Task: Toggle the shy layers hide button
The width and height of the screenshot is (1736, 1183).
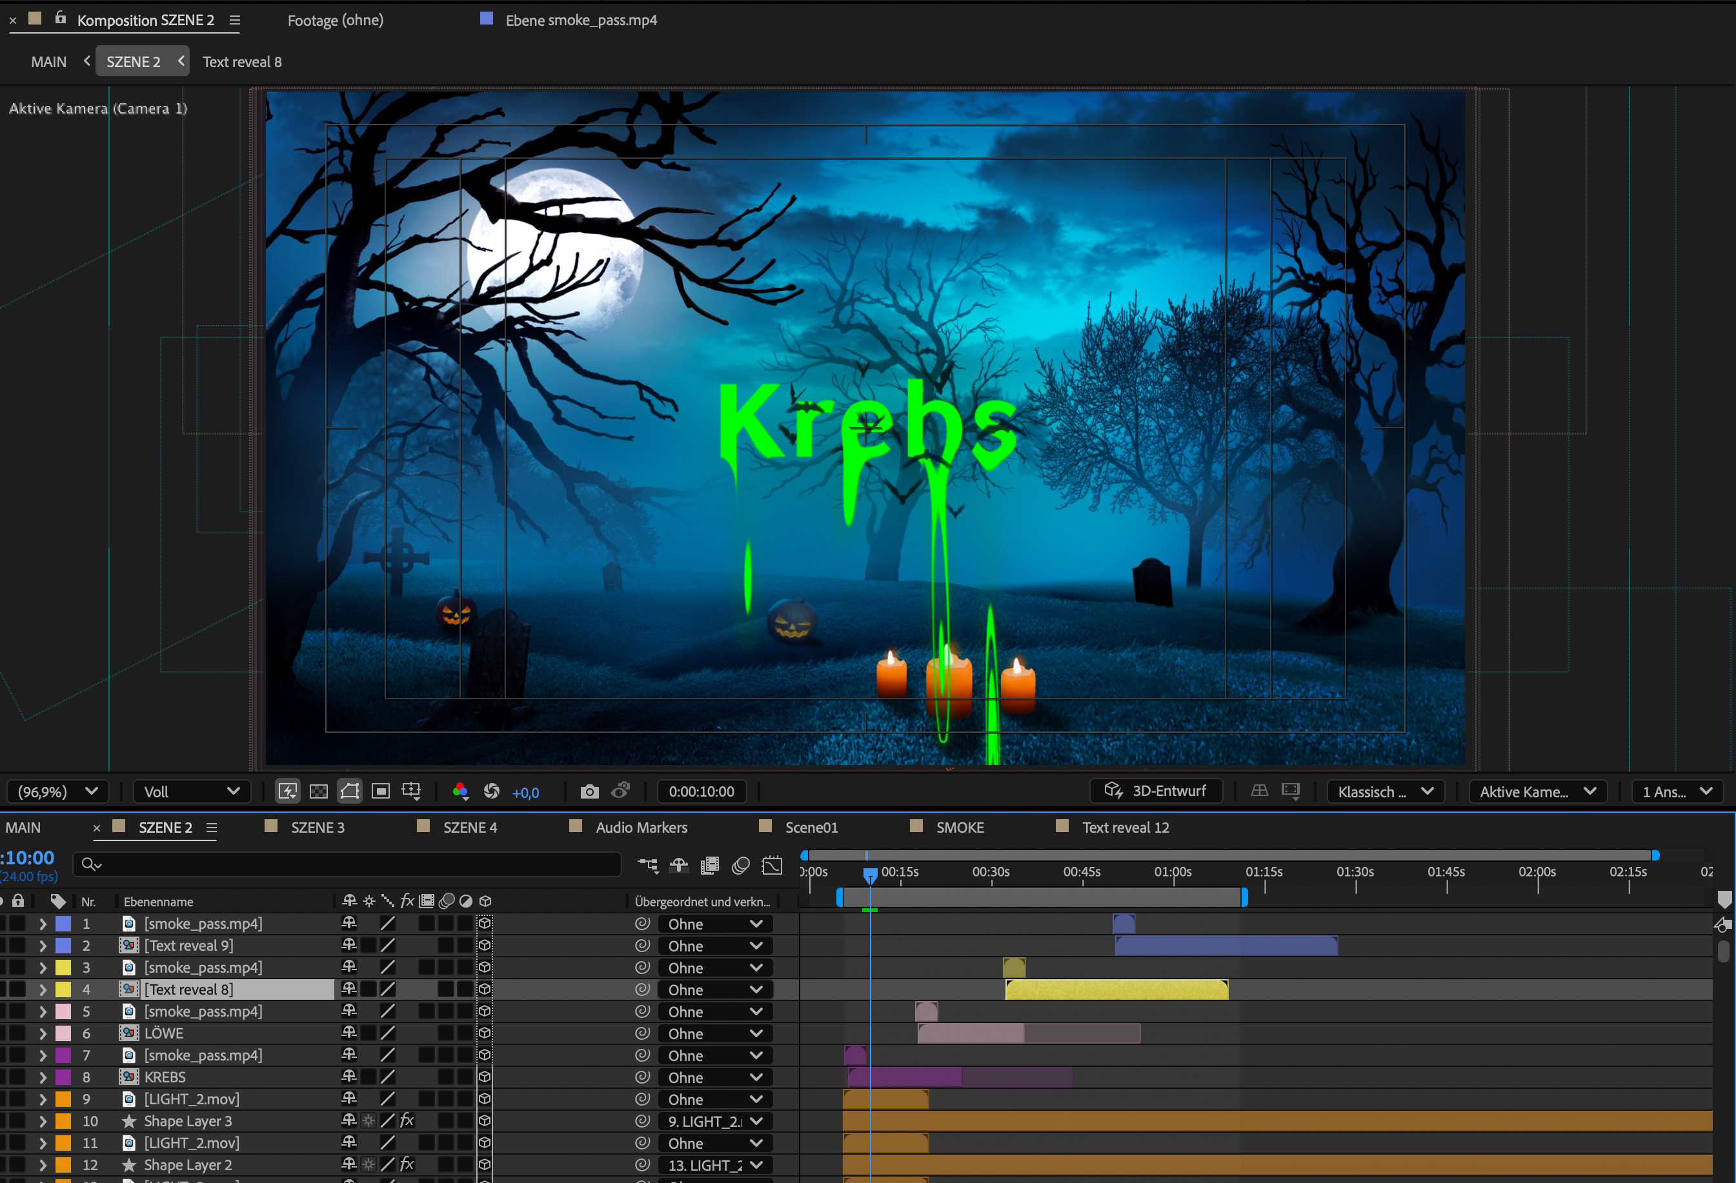Action: [x=678, y=866]
